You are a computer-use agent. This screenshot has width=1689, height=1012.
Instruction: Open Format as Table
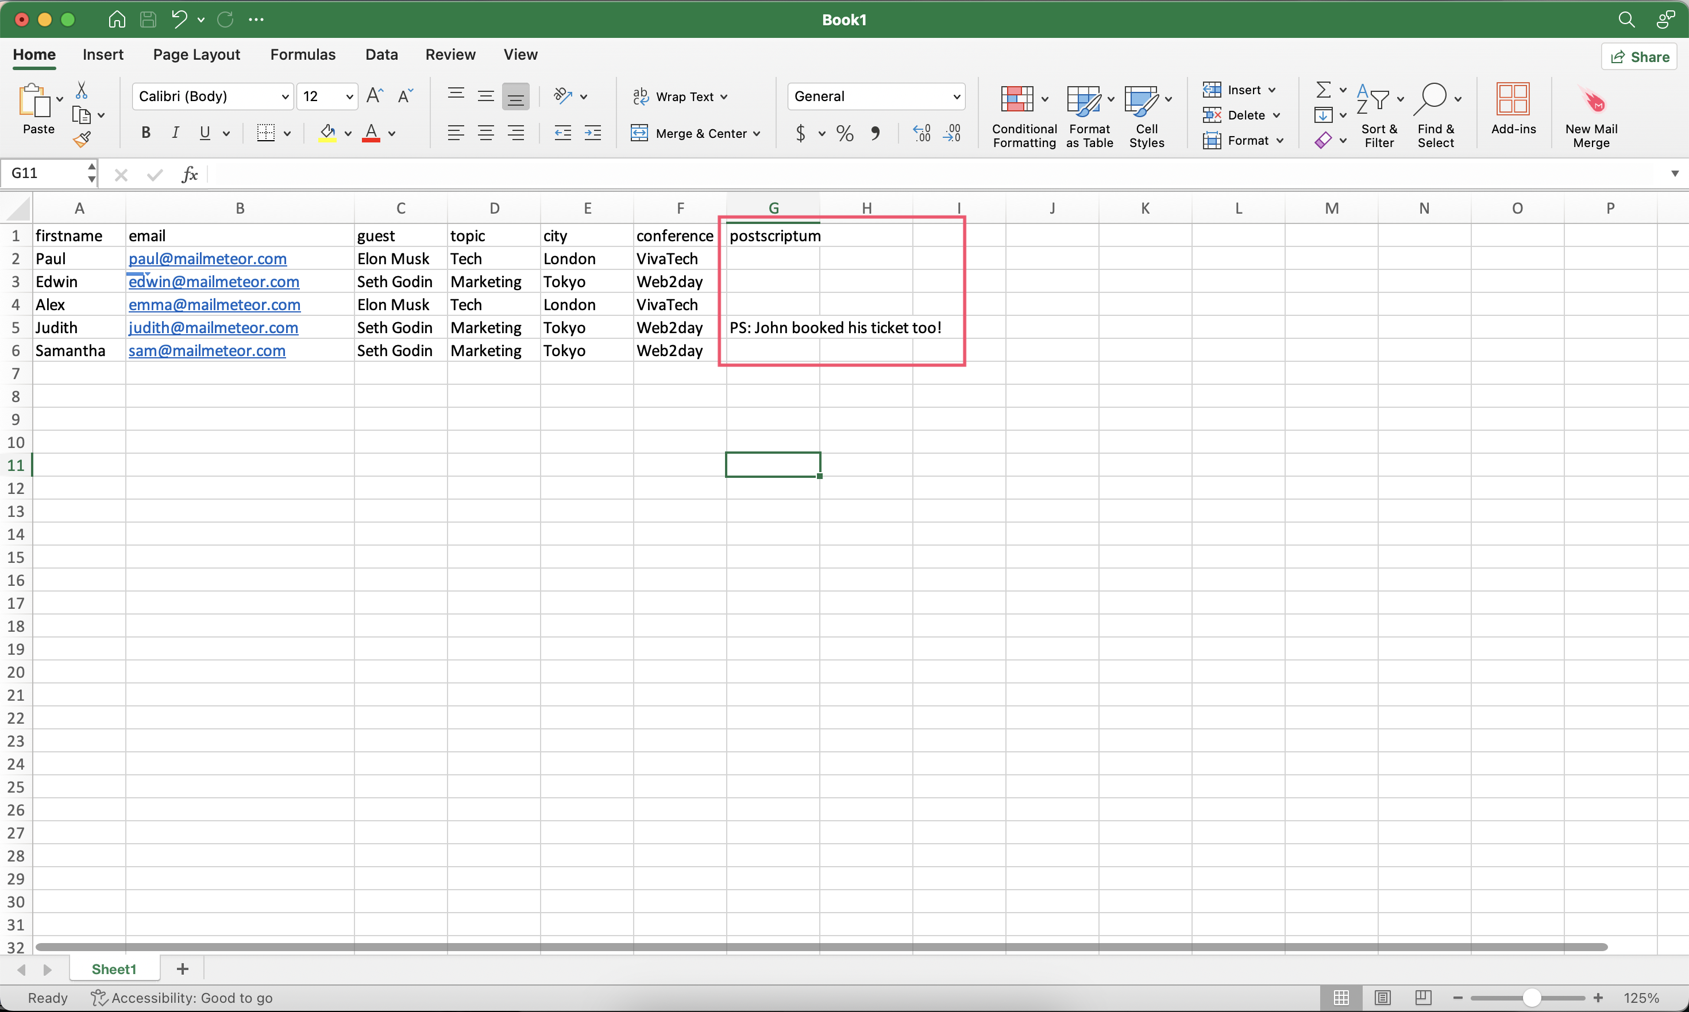1089,115
